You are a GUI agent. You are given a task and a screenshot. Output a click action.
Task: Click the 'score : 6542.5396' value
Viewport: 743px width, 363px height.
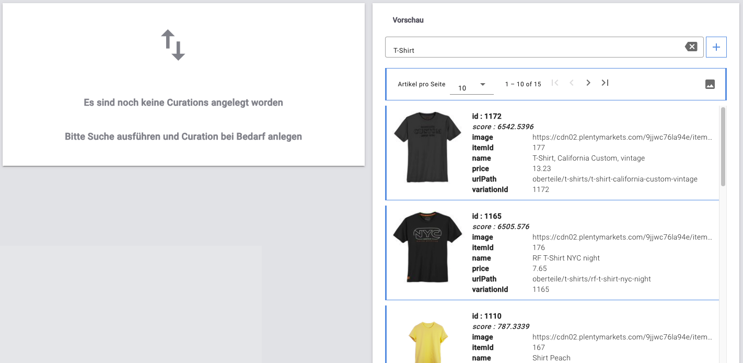tap(503, 127)
